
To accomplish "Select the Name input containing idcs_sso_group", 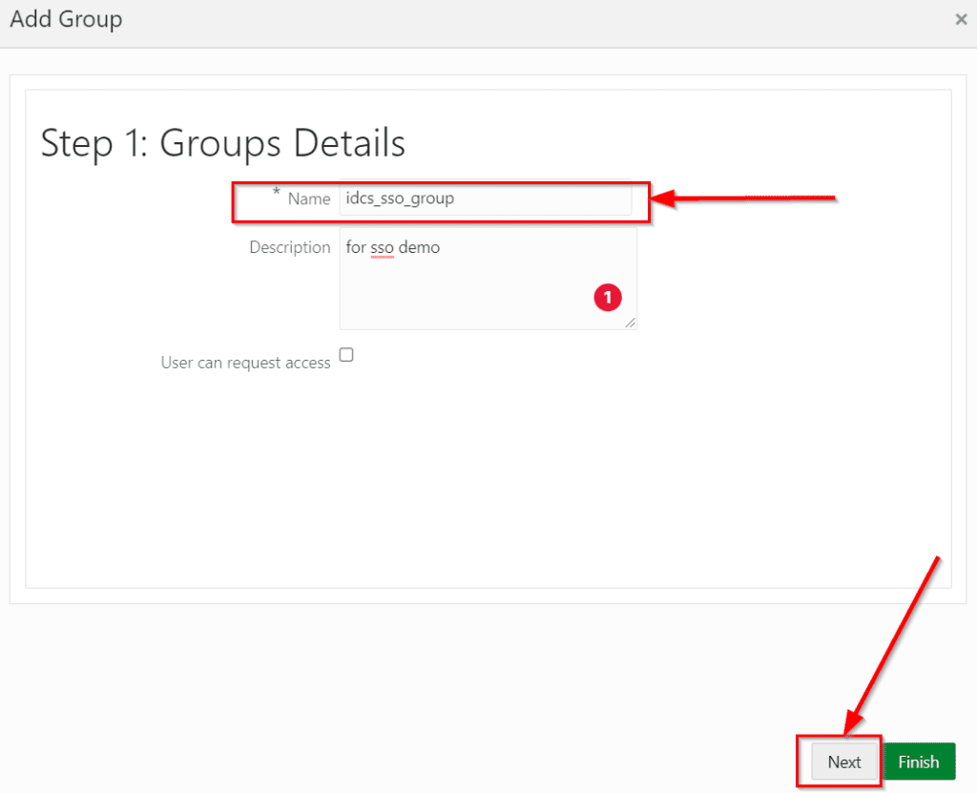I will coord(487,199).
